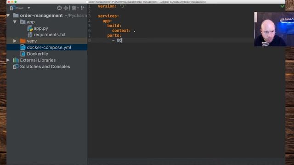Open the Dockerfile
The width and height of the screenshot is (294, 165).
pos(37,54)
